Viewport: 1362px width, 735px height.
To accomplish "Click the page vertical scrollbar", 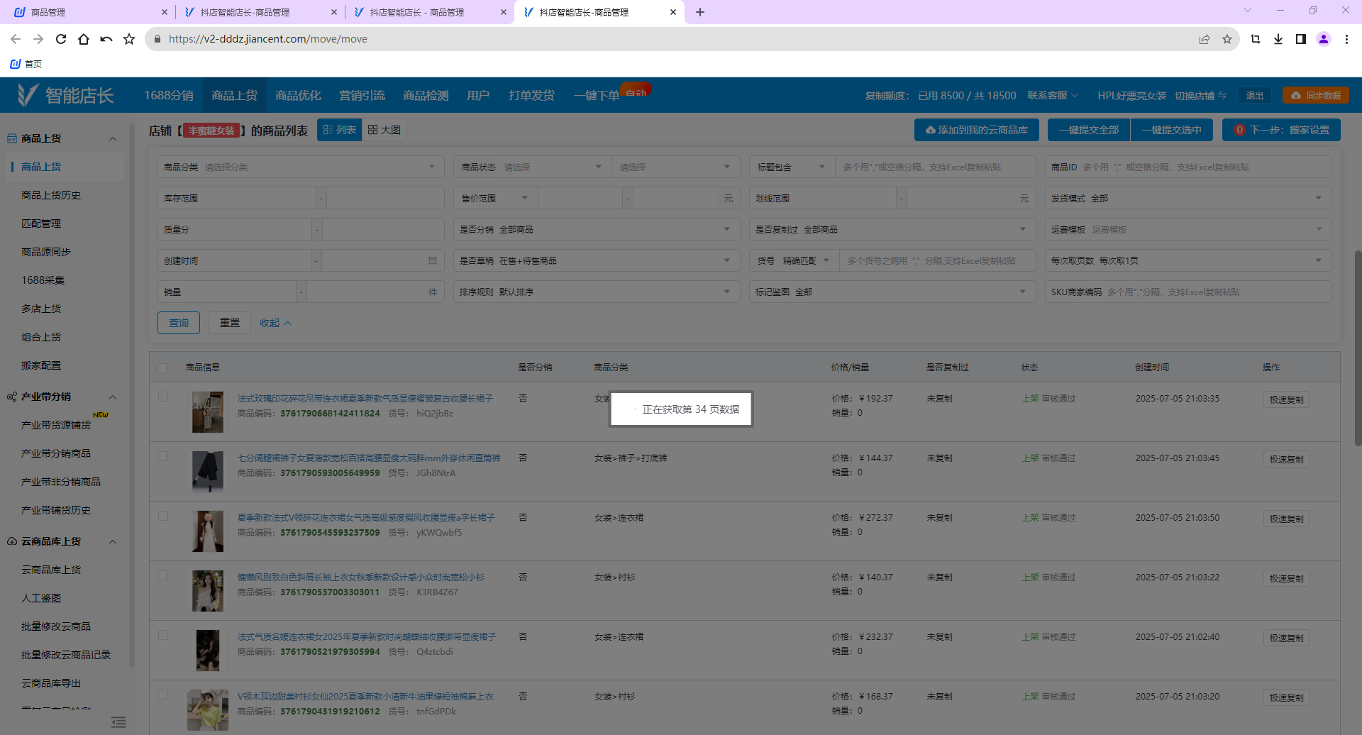I will [1358, 348].
